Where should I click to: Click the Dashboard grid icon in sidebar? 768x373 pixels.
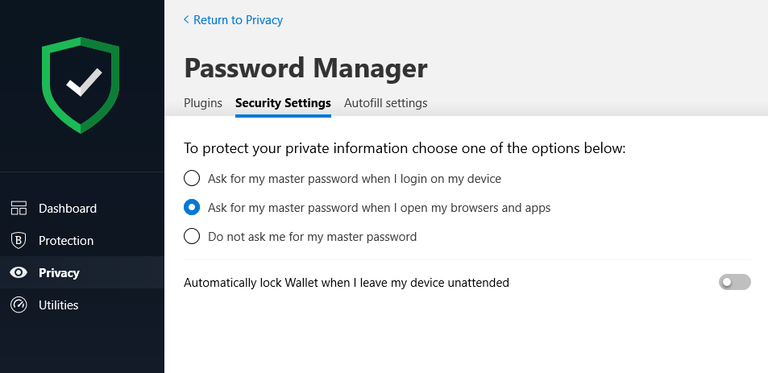[19, 209]
